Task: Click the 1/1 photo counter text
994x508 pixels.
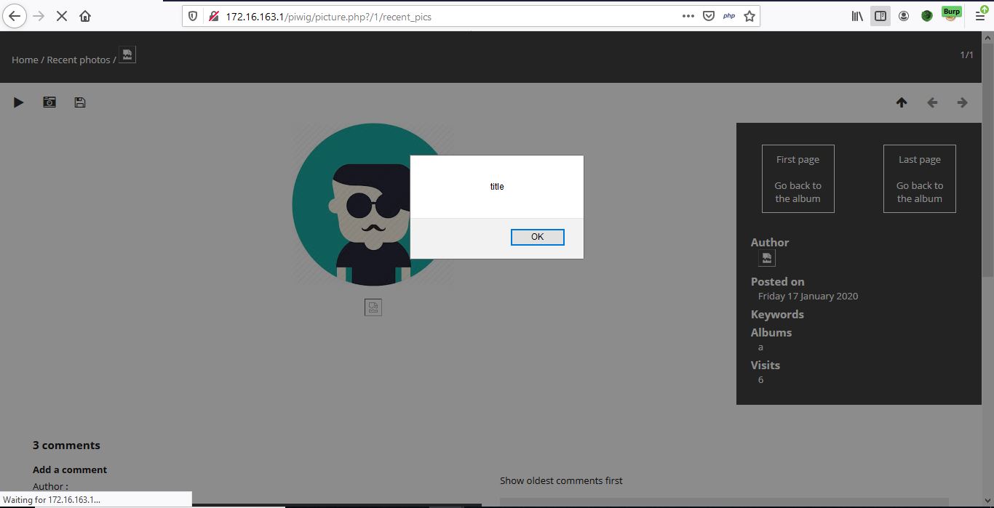Action: 966,55
